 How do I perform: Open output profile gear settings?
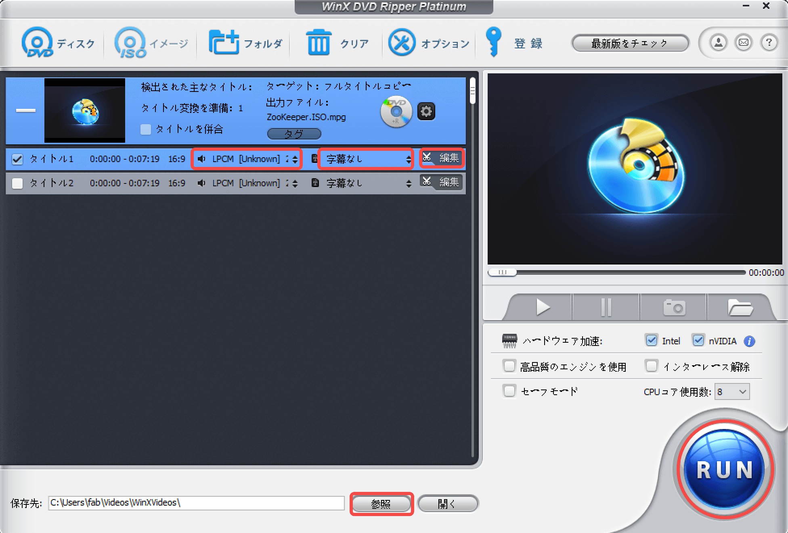pyautogui.click(x=426, y=111)
